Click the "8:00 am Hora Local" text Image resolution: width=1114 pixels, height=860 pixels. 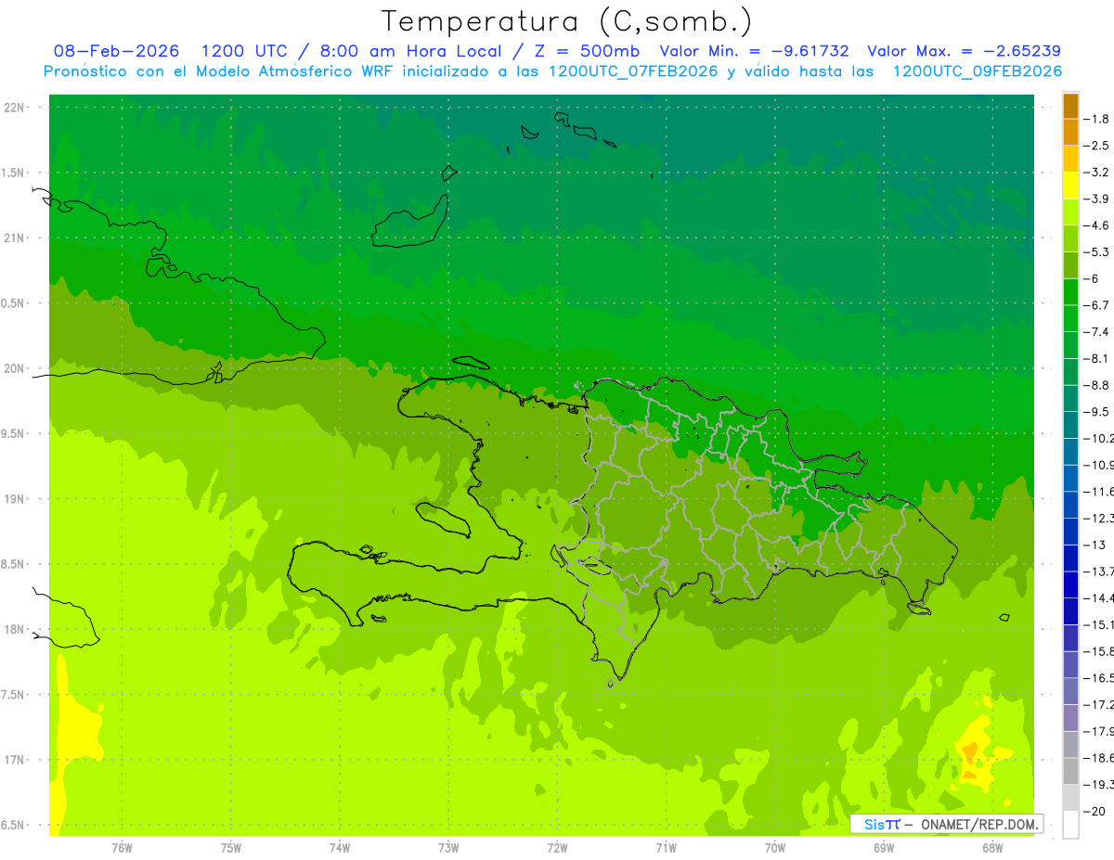point(411,51)
